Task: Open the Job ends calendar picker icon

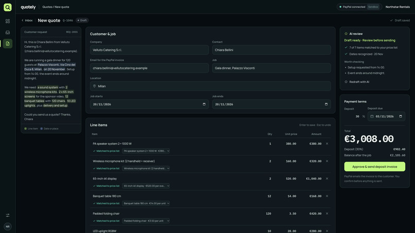Action: pyautogui.click(x=326, y=104)
